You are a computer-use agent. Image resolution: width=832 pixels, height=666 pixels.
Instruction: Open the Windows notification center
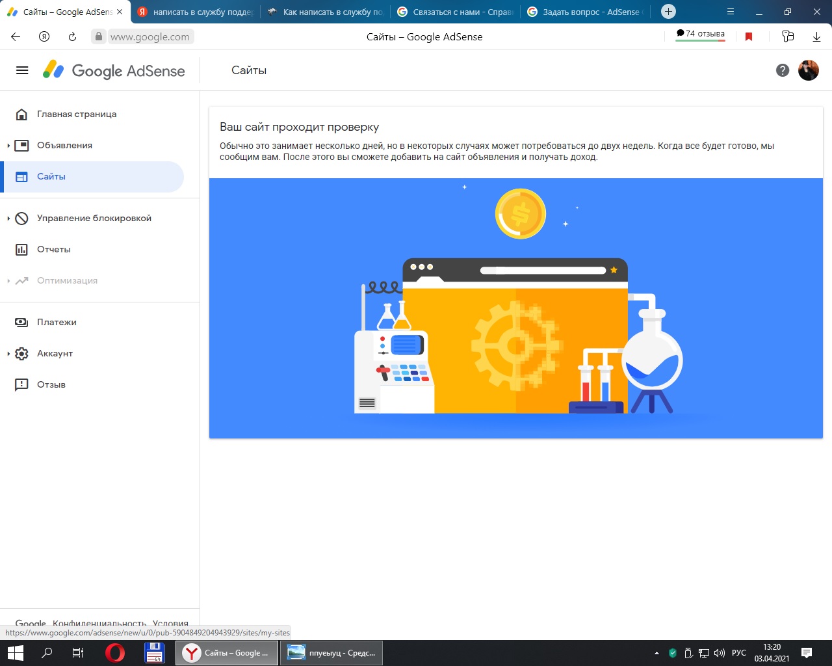coord(807,653)
